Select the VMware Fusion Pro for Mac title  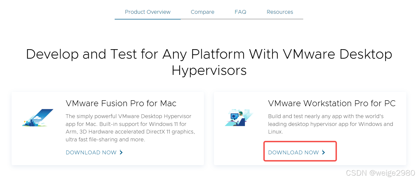click(x=121, y=103)
